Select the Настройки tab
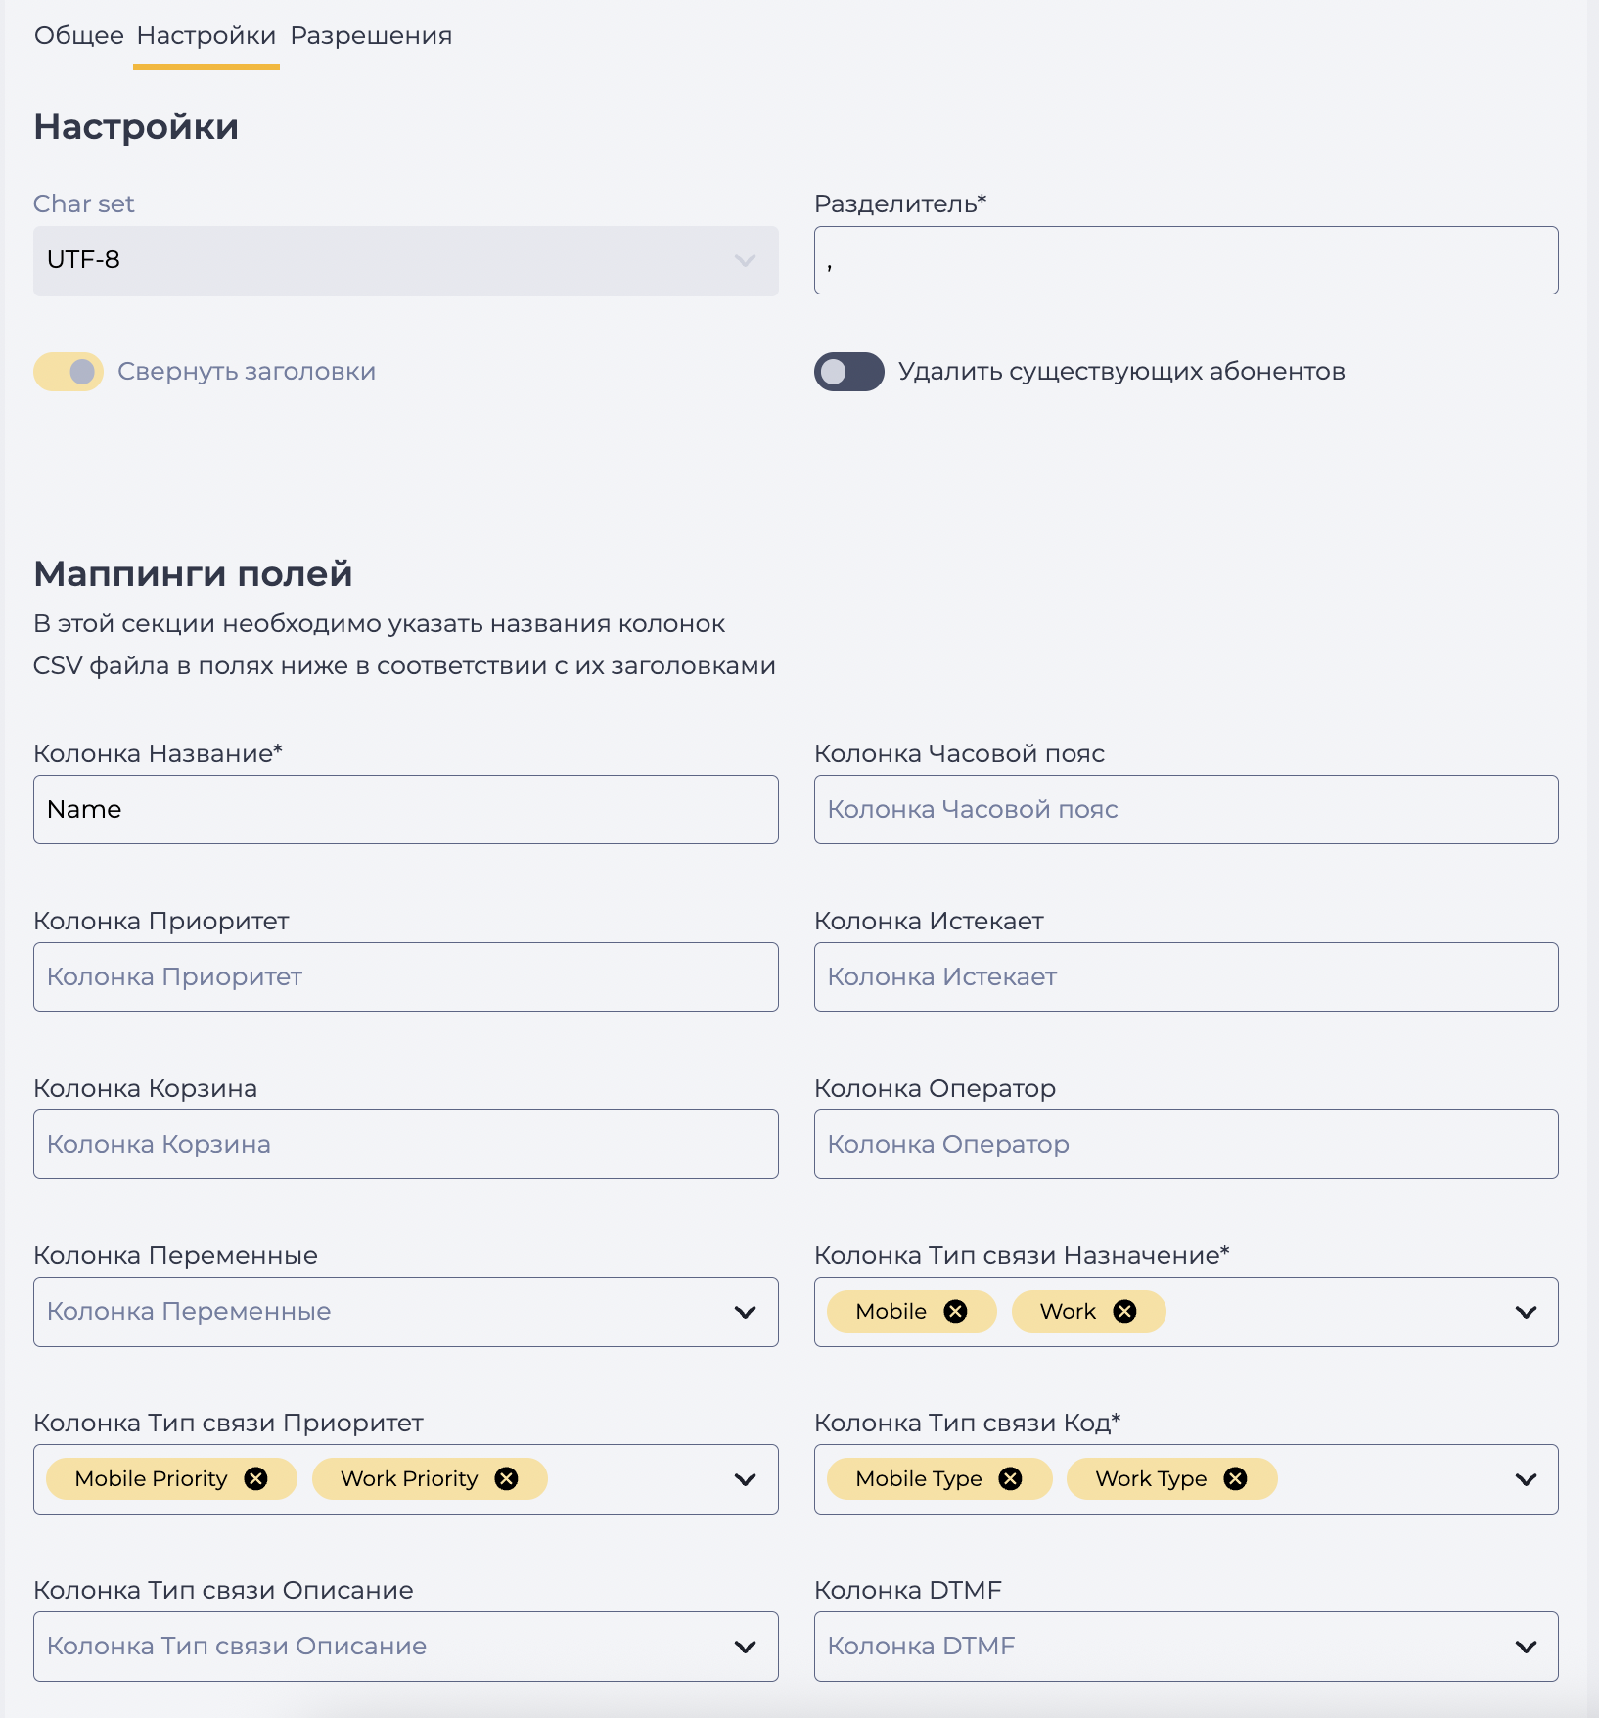The height and width of the screenshot is (1718, 1599). [206, 36]
